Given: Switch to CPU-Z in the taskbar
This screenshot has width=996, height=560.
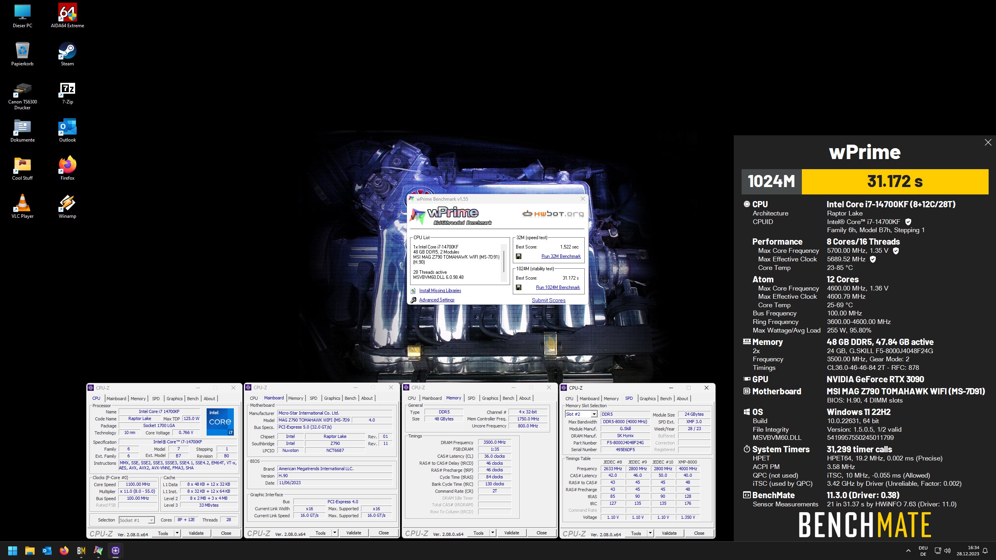Looking at the screenshot, I should [x=116, y=551].
